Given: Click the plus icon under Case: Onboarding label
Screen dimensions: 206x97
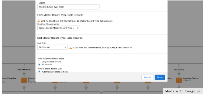Looking at the screenshot, I should pyautogui.click(x=24, y=73).
